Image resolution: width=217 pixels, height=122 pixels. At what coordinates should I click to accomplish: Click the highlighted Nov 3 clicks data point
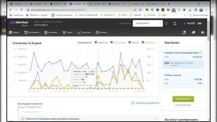[98, 63]
